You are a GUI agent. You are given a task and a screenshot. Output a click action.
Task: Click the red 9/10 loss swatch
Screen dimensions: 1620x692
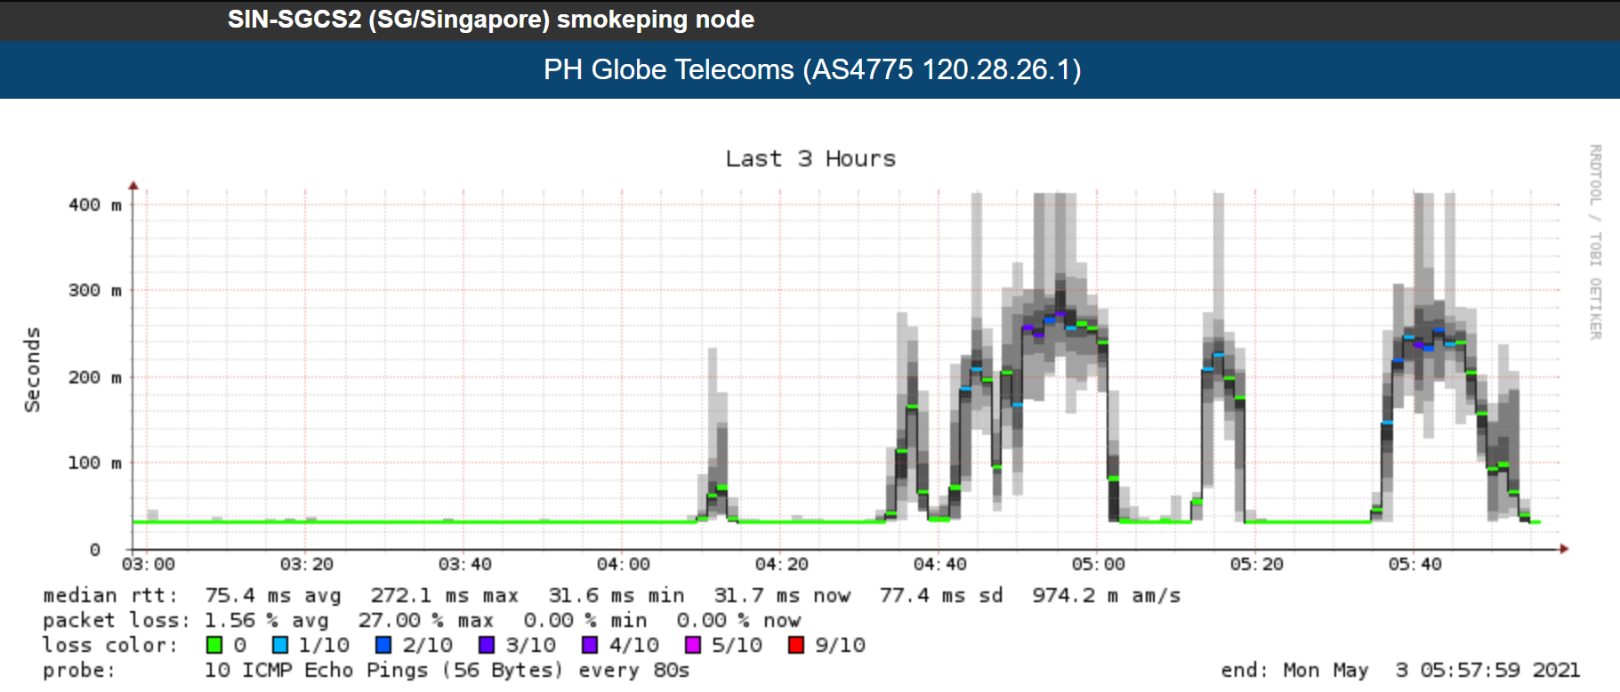click(796, 645)
